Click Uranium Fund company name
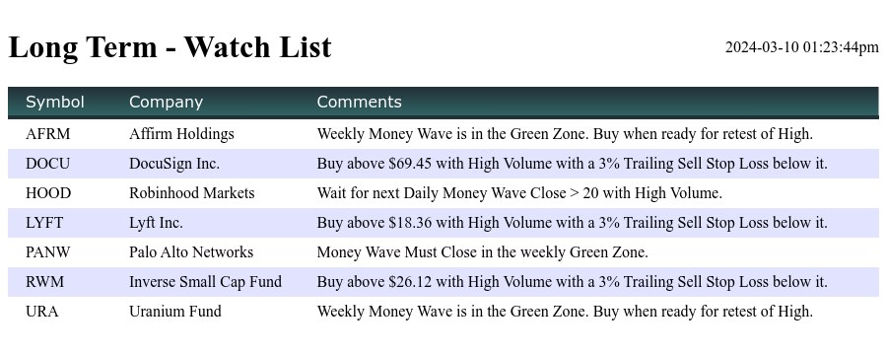 coord(175,311)
